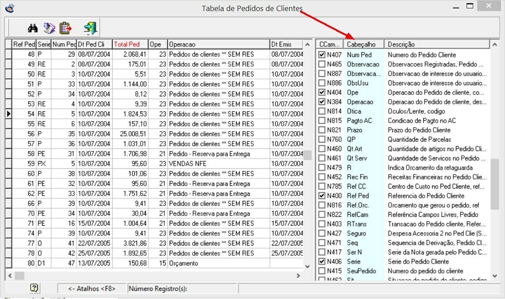The height and width of the screenshot is (299, 505).
Task: Select the 'RefCam' Cabeçalho entry
Action: (x=357, y=214)
